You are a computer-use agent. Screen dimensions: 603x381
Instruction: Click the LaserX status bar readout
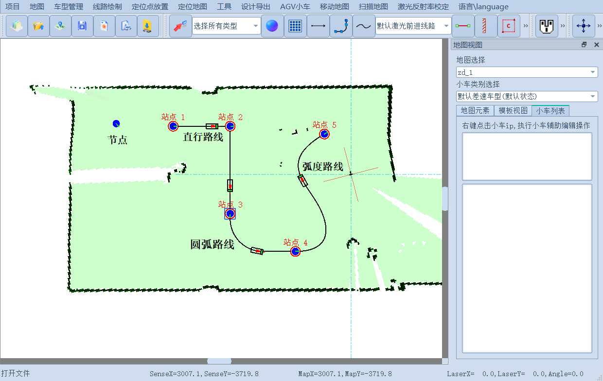tap(515, 374)
